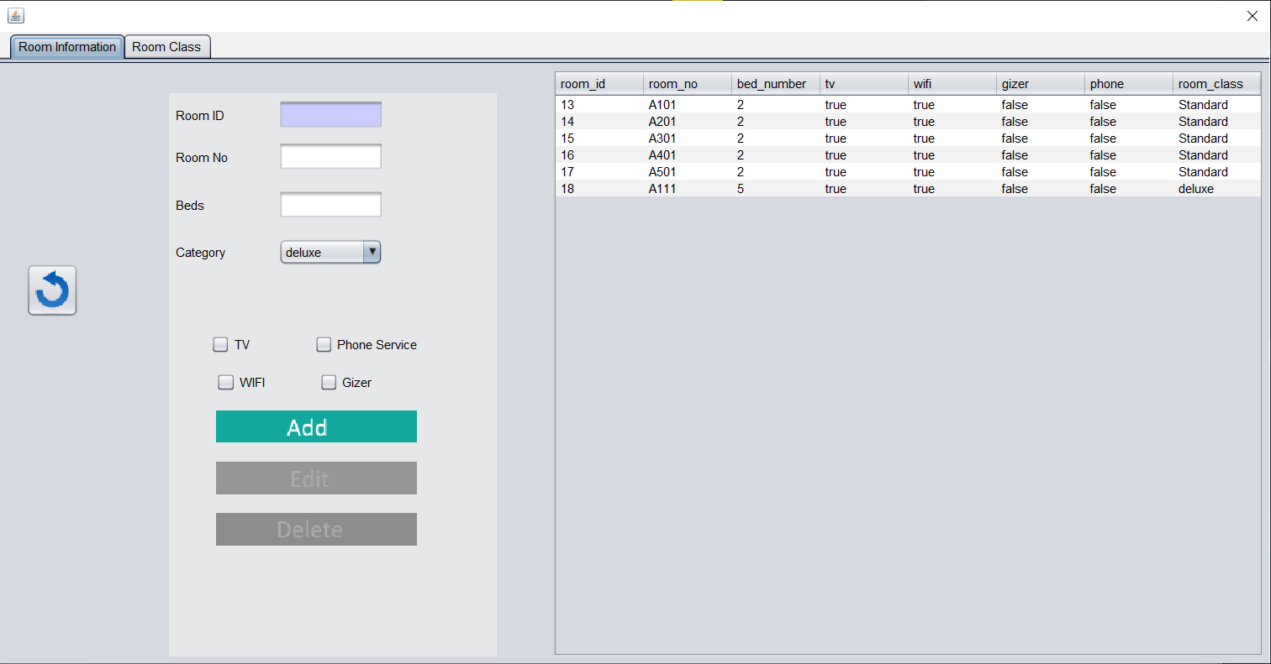Click the Beds text field
The height and width of the screenshot is (664, 1271).
[330, 205]
